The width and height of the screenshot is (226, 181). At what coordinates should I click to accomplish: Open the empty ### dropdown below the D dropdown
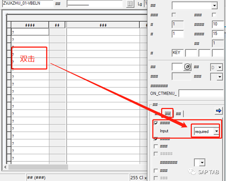217,77
